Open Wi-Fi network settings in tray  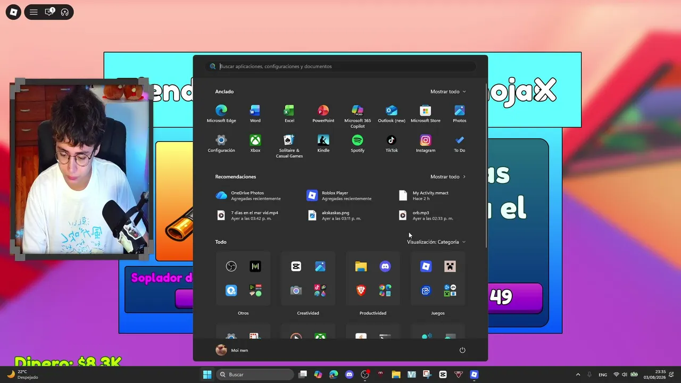[x=616, y=374]
